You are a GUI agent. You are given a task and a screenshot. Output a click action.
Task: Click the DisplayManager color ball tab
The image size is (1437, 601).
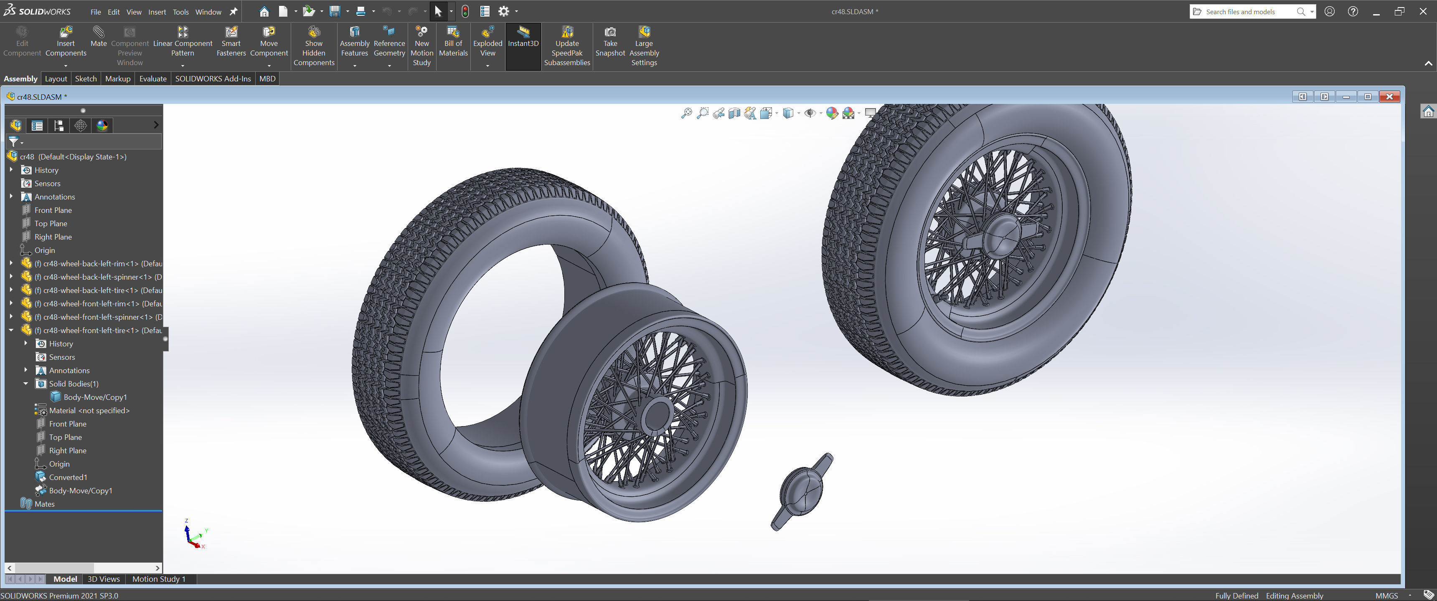102,126
